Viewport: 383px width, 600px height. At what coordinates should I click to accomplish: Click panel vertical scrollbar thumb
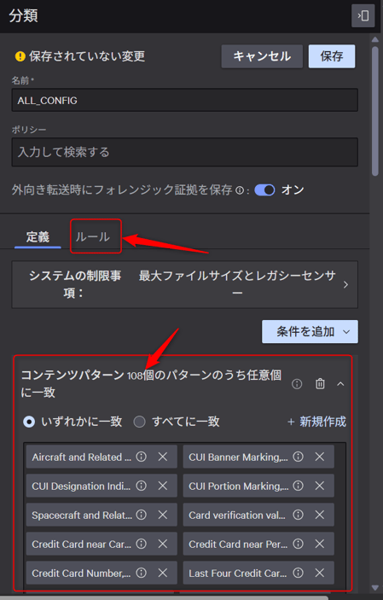(375, 111)
